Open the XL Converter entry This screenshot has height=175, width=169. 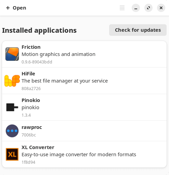[84, 154]
